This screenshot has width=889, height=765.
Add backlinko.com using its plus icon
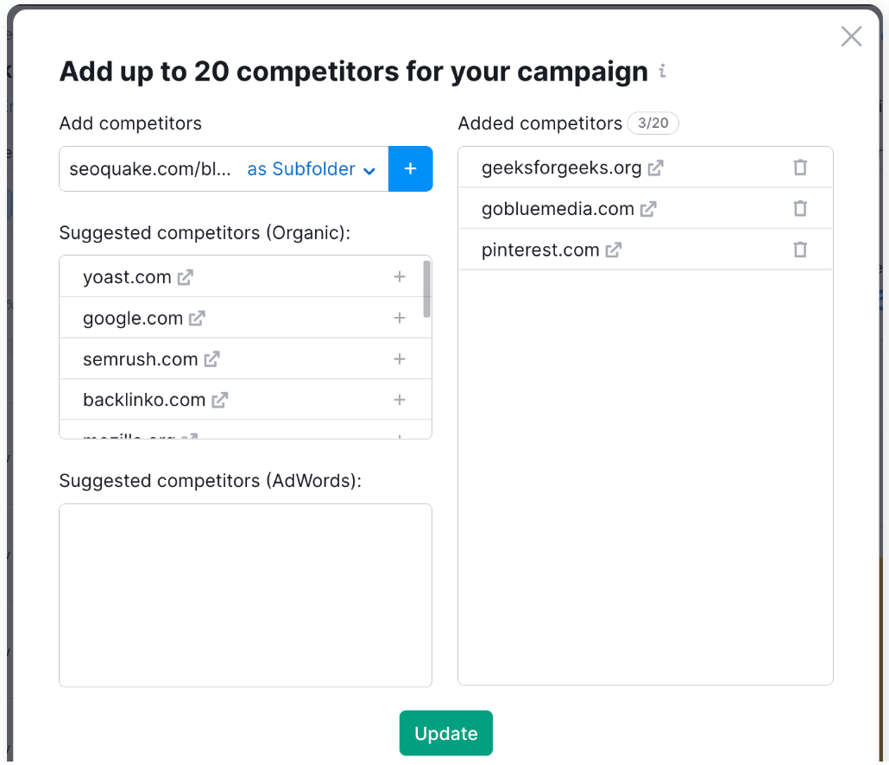(400, 400)
